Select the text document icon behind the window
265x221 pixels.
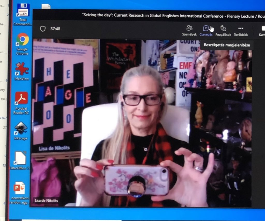(x=46, y=7)
